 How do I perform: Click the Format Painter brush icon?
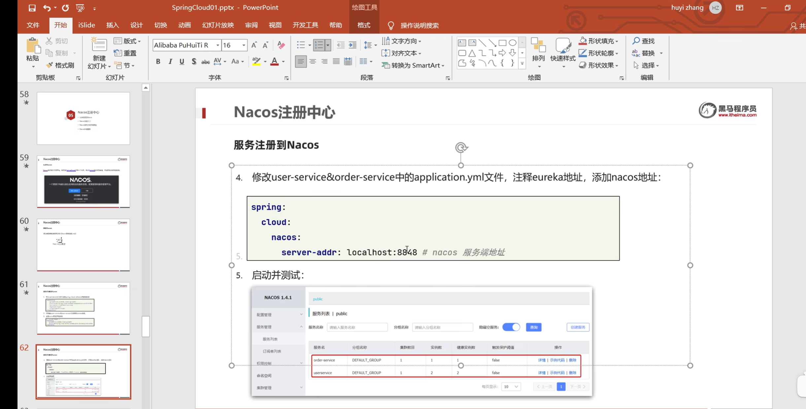point(50,65)
